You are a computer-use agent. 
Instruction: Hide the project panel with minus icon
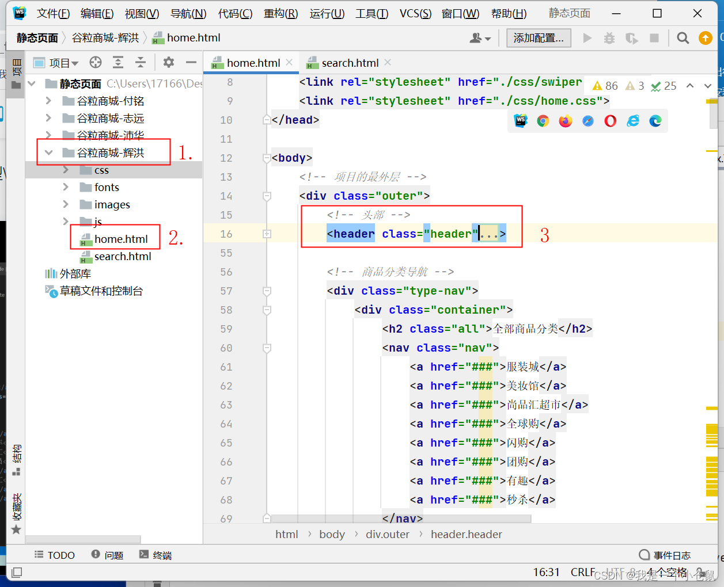tap(191, 62)
